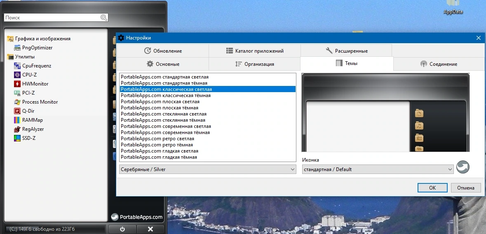Close the Настройки dialog
The width and height of the screenshot is (486, 234).
point(478,38)
